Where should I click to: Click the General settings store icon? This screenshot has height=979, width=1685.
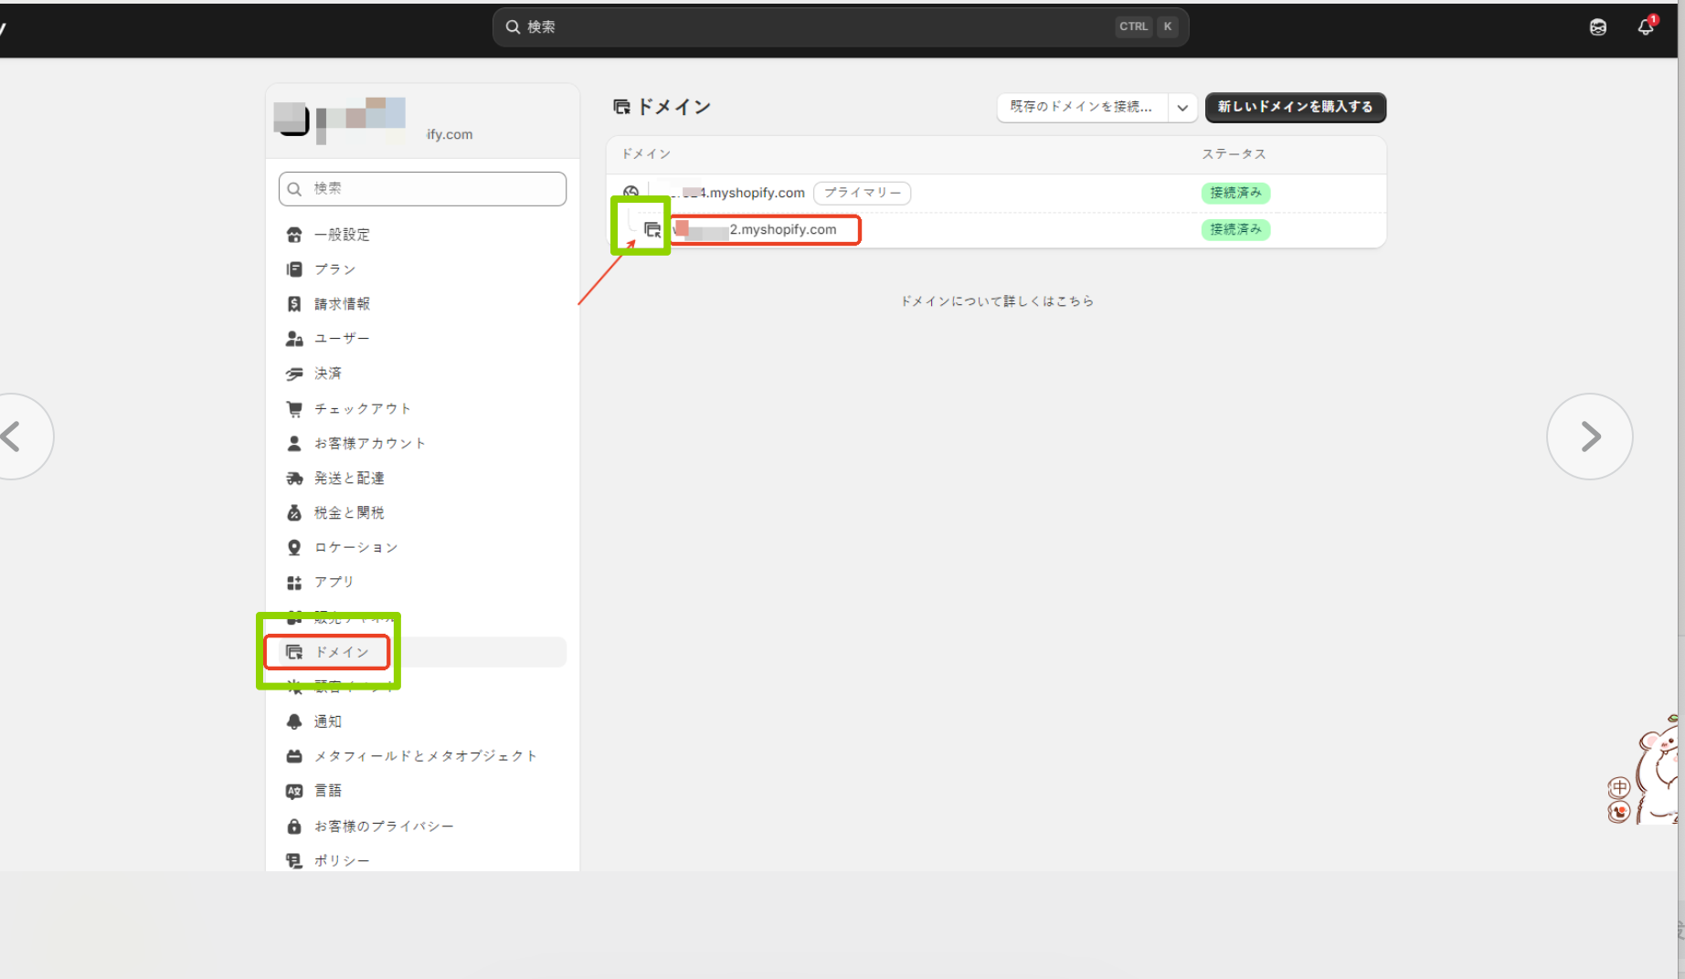[x=294, y=235]
